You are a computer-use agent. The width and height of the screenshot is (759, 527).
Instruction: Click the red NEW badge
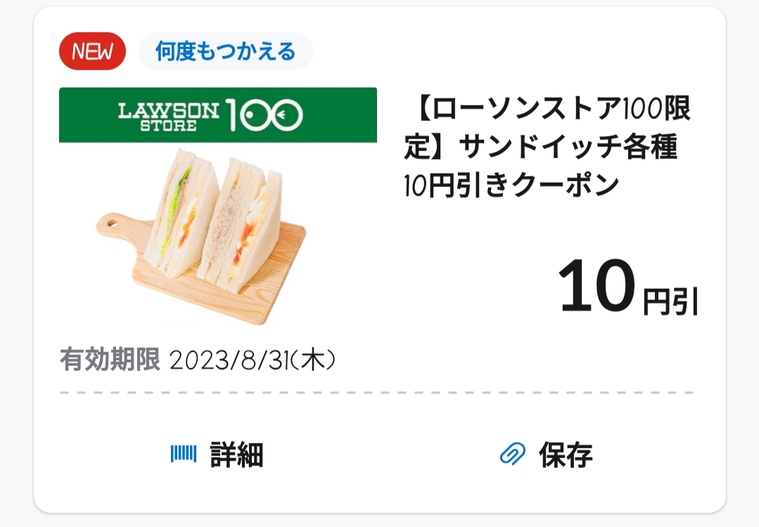(x=92, y=52)
